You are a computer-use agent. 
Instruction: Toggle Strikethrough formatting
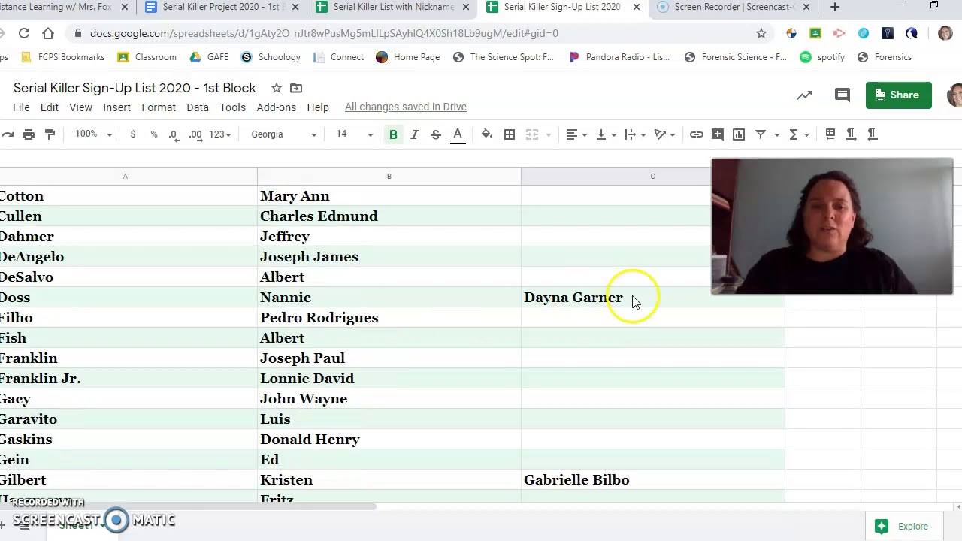(435, 134)
